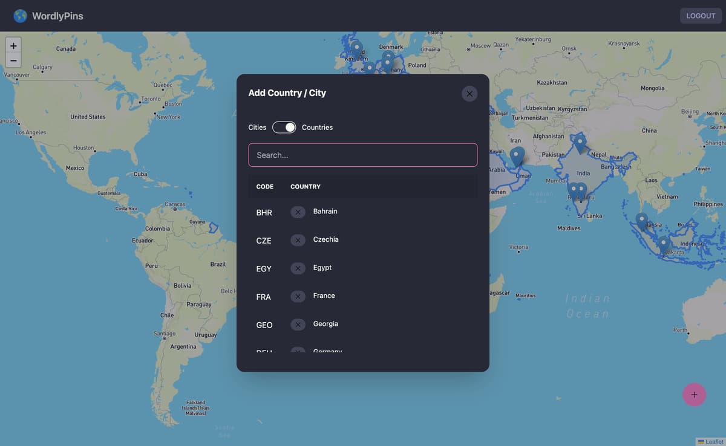Remove Czechia using its X icon
This screenshot has width=726, height=446.
pos(298,240)
